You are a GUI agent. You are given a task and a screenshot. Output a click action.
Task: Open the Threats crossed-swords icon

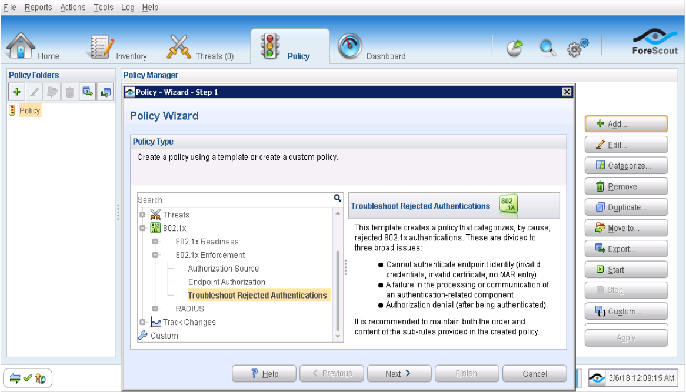pos(178,46)
